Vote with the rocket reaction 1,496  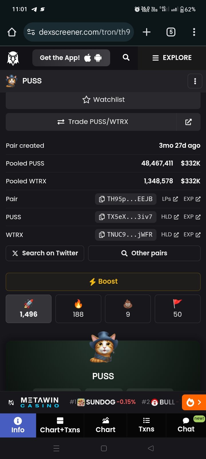click(29, 309)
